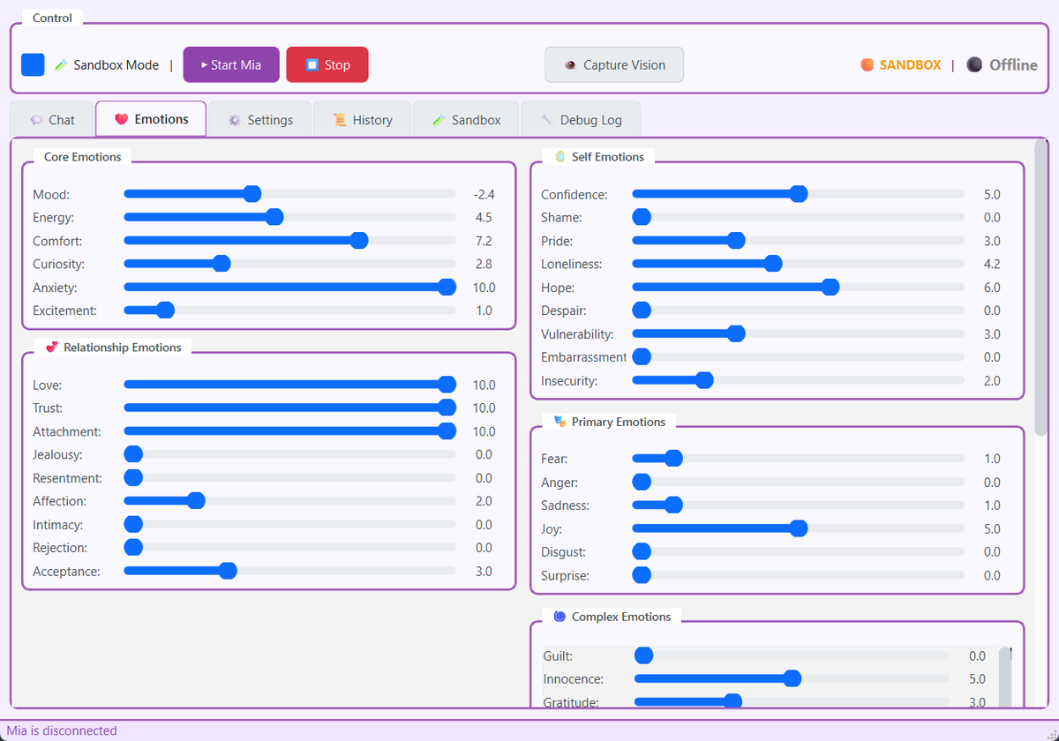
Task: Click the Vulnerability slider handle
Action: [x=736, y=334]
